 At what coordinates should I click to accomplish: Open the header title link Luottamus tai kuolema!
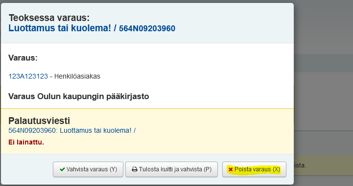point(60,28)
